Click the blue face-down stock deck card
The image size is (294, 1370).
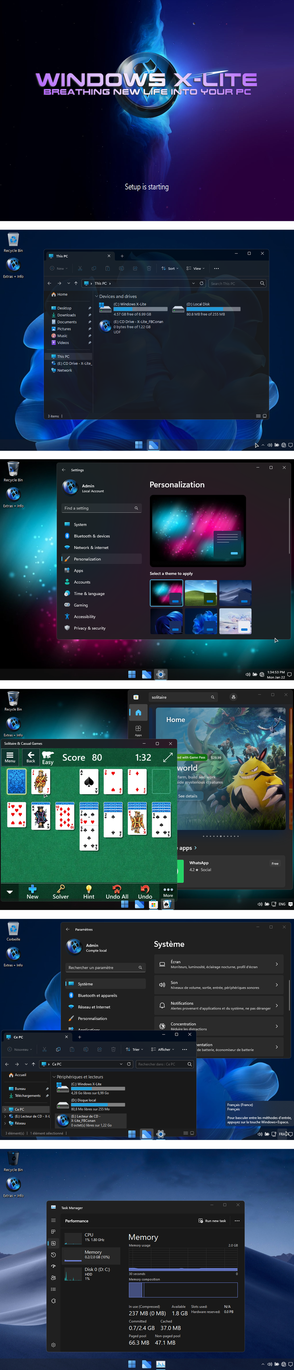(x=17, y=782)
